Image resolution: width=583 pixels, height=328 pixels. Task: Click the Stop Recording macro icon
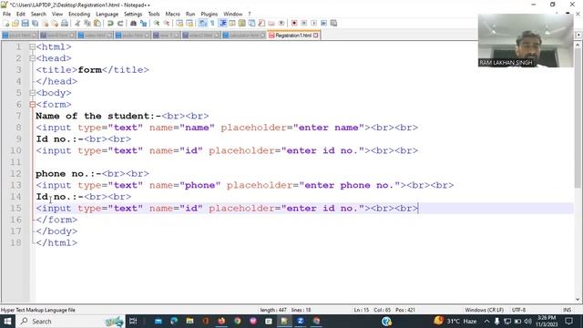(304, 23)
